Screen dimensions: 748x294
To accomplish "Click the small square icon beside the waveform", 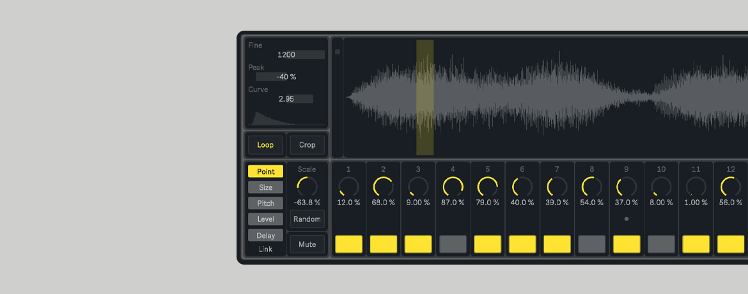I will (x=338, y=52).
